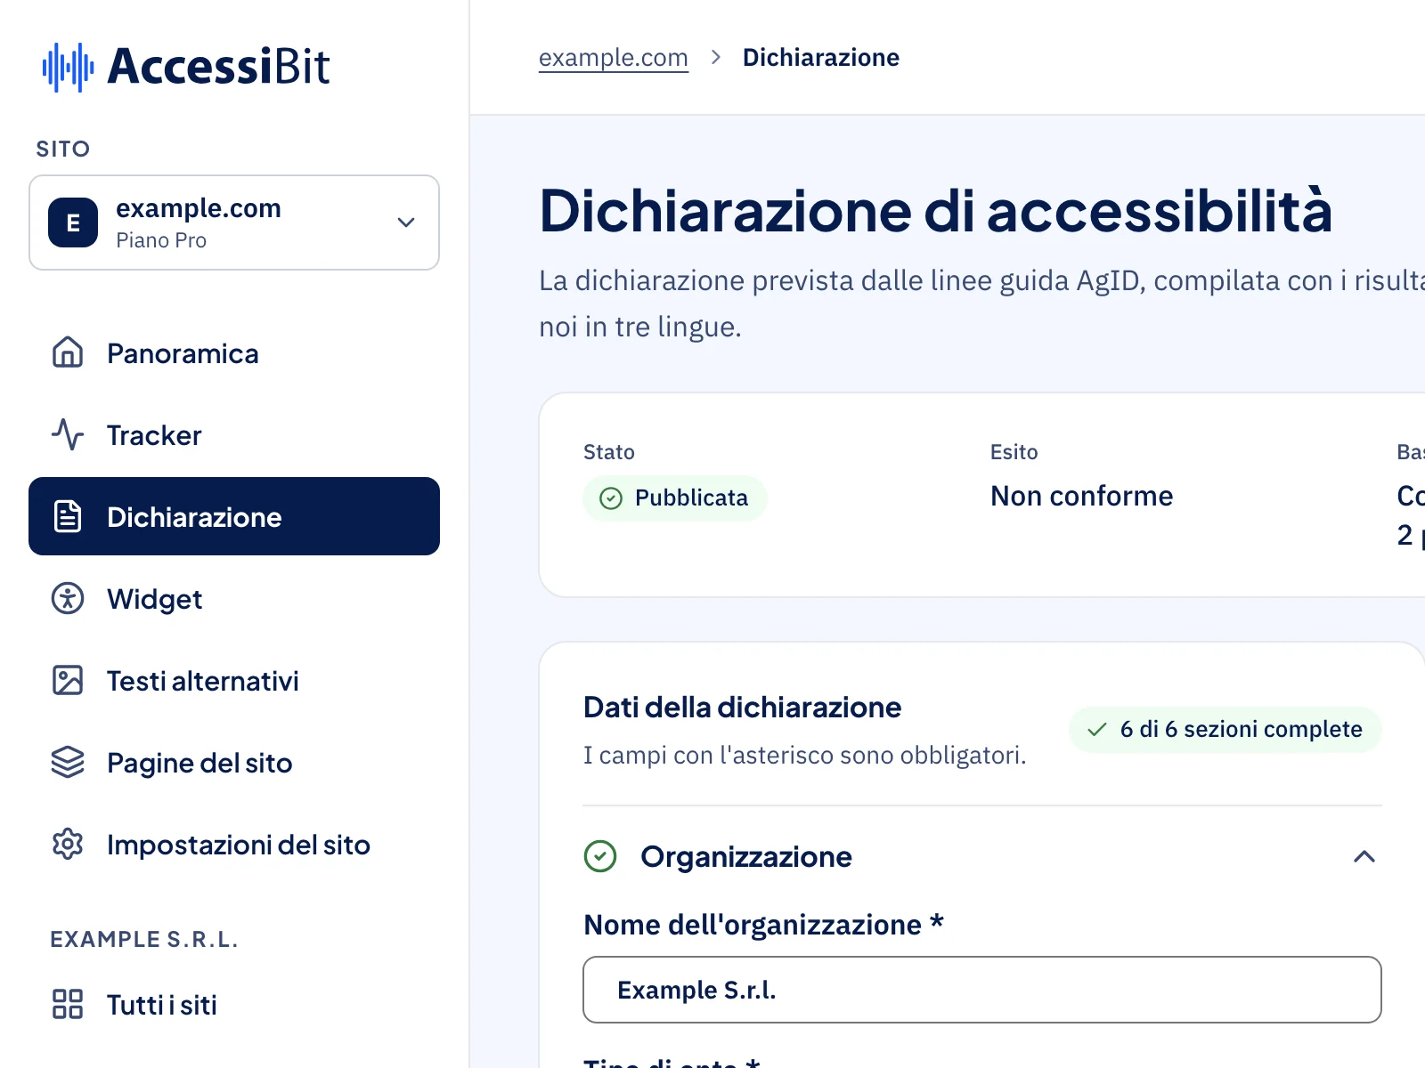This screenshot has width=1425, height=1068.
Task: Open Impostazioni del sito
Action: [x=234, y=844]
